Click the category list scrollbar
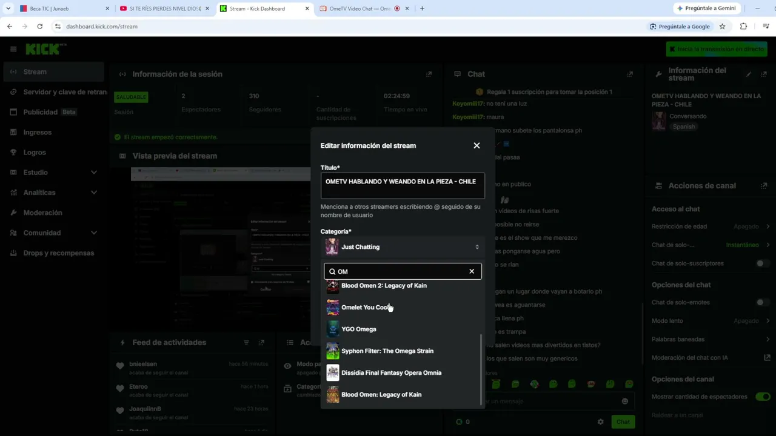The image size is (776, 436). [x=481, y=369]
